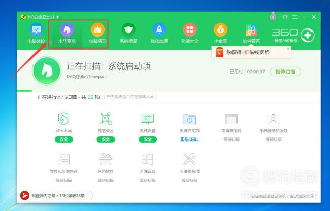This screenshot has width=330, height=211.
Task: Click the 系统综合 windows icon
Action: coord(147,159)
